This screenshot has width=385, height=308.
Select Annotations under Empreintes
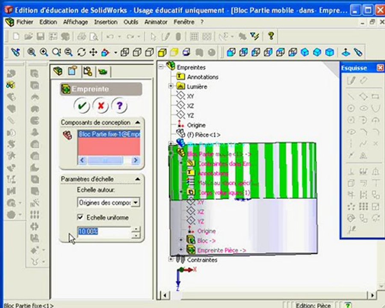pos(203,77)
